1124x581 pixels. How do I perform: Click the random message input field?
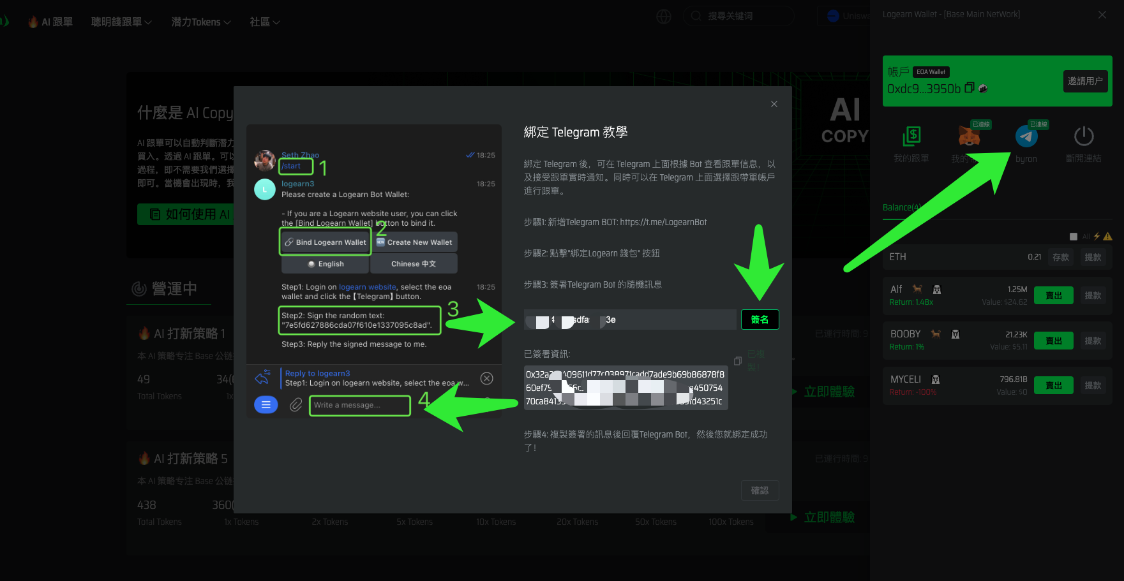pos(629,320)
